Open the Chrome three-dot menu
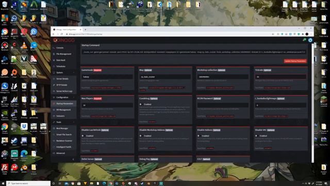Viewport: 330px width, 186px height. tap(311, 34)
